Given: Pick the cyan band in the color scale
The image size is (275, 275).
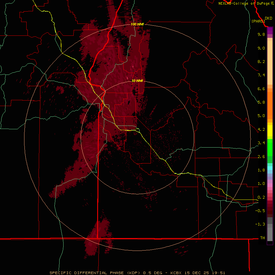Looking at the screenshot, I should pyautogui.click(x=270, y=168).
